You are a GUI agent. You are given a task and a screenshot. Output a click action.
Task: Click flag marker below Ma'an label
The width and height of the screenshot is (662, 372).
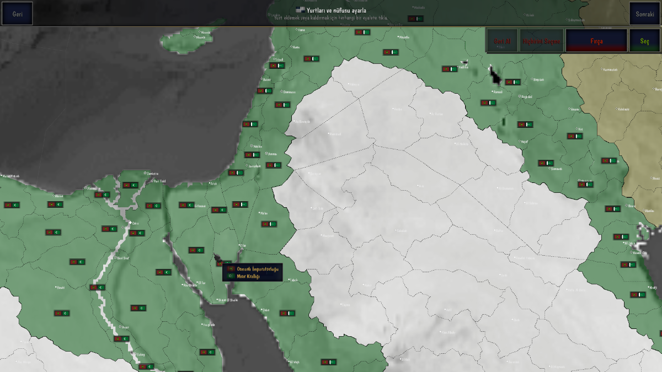click(269, 224)
